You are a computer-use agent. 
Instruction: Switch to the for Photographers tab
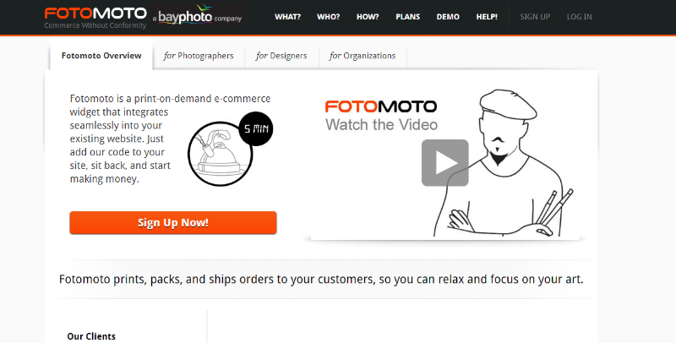point(199,56)
